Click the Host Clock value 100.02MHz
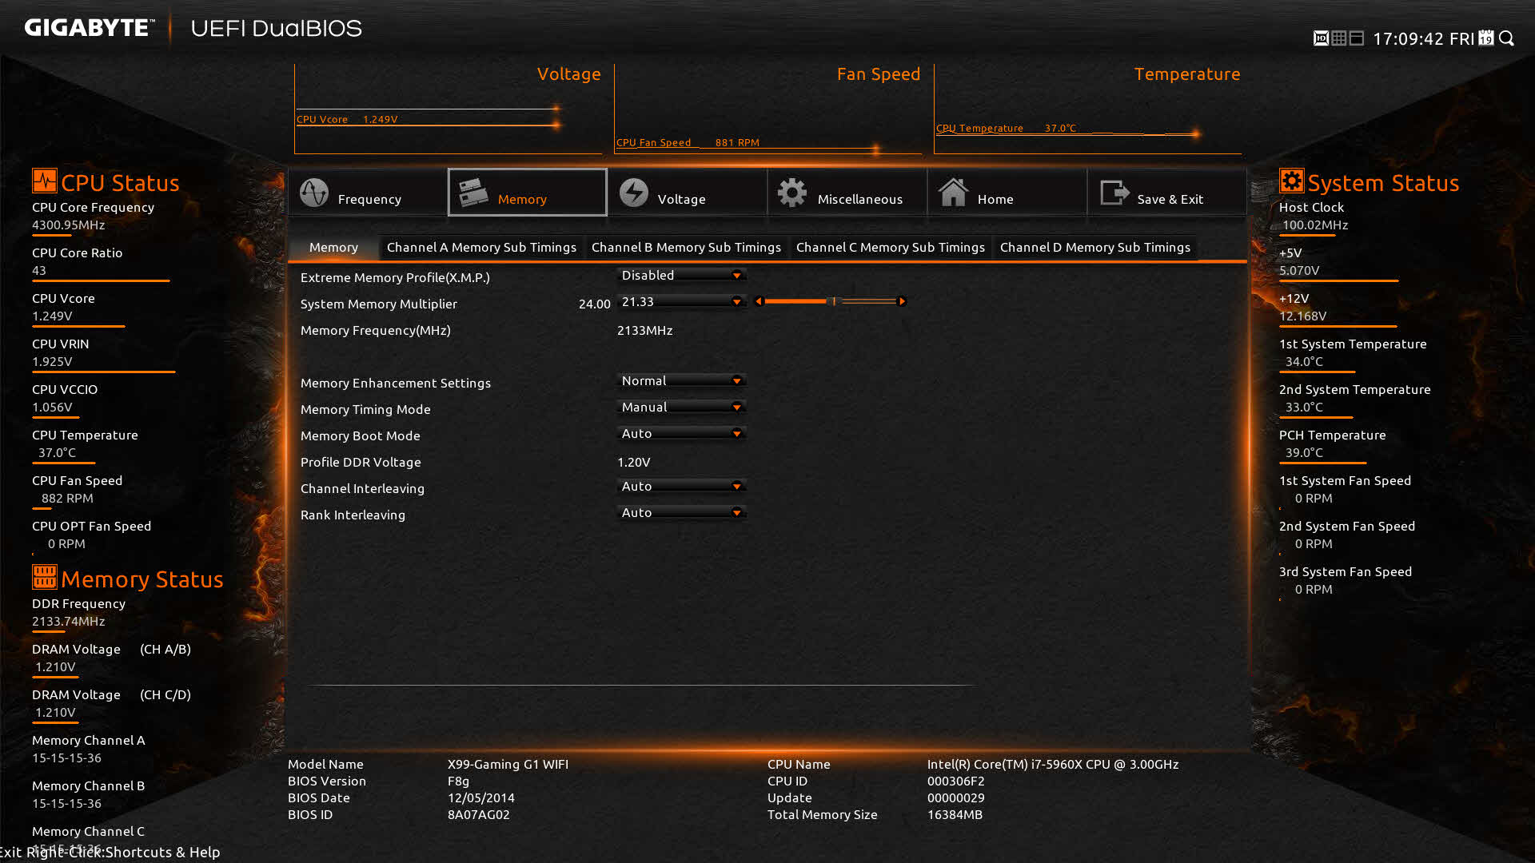The width and height of the screenshot is (1535, 863). click(1315, 225)
